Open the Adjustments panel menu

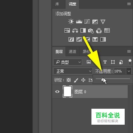click(x=129, y=4)
